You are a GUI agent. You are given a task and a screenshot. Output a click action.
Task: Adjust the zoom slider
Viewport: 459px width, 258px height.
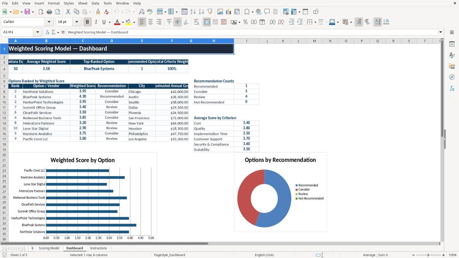[428, 255]
